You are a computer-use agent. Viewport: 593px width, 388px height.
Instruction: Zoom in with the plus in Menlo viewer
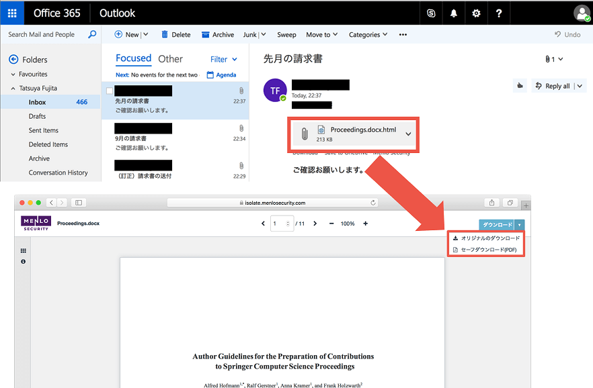[365, 224]
